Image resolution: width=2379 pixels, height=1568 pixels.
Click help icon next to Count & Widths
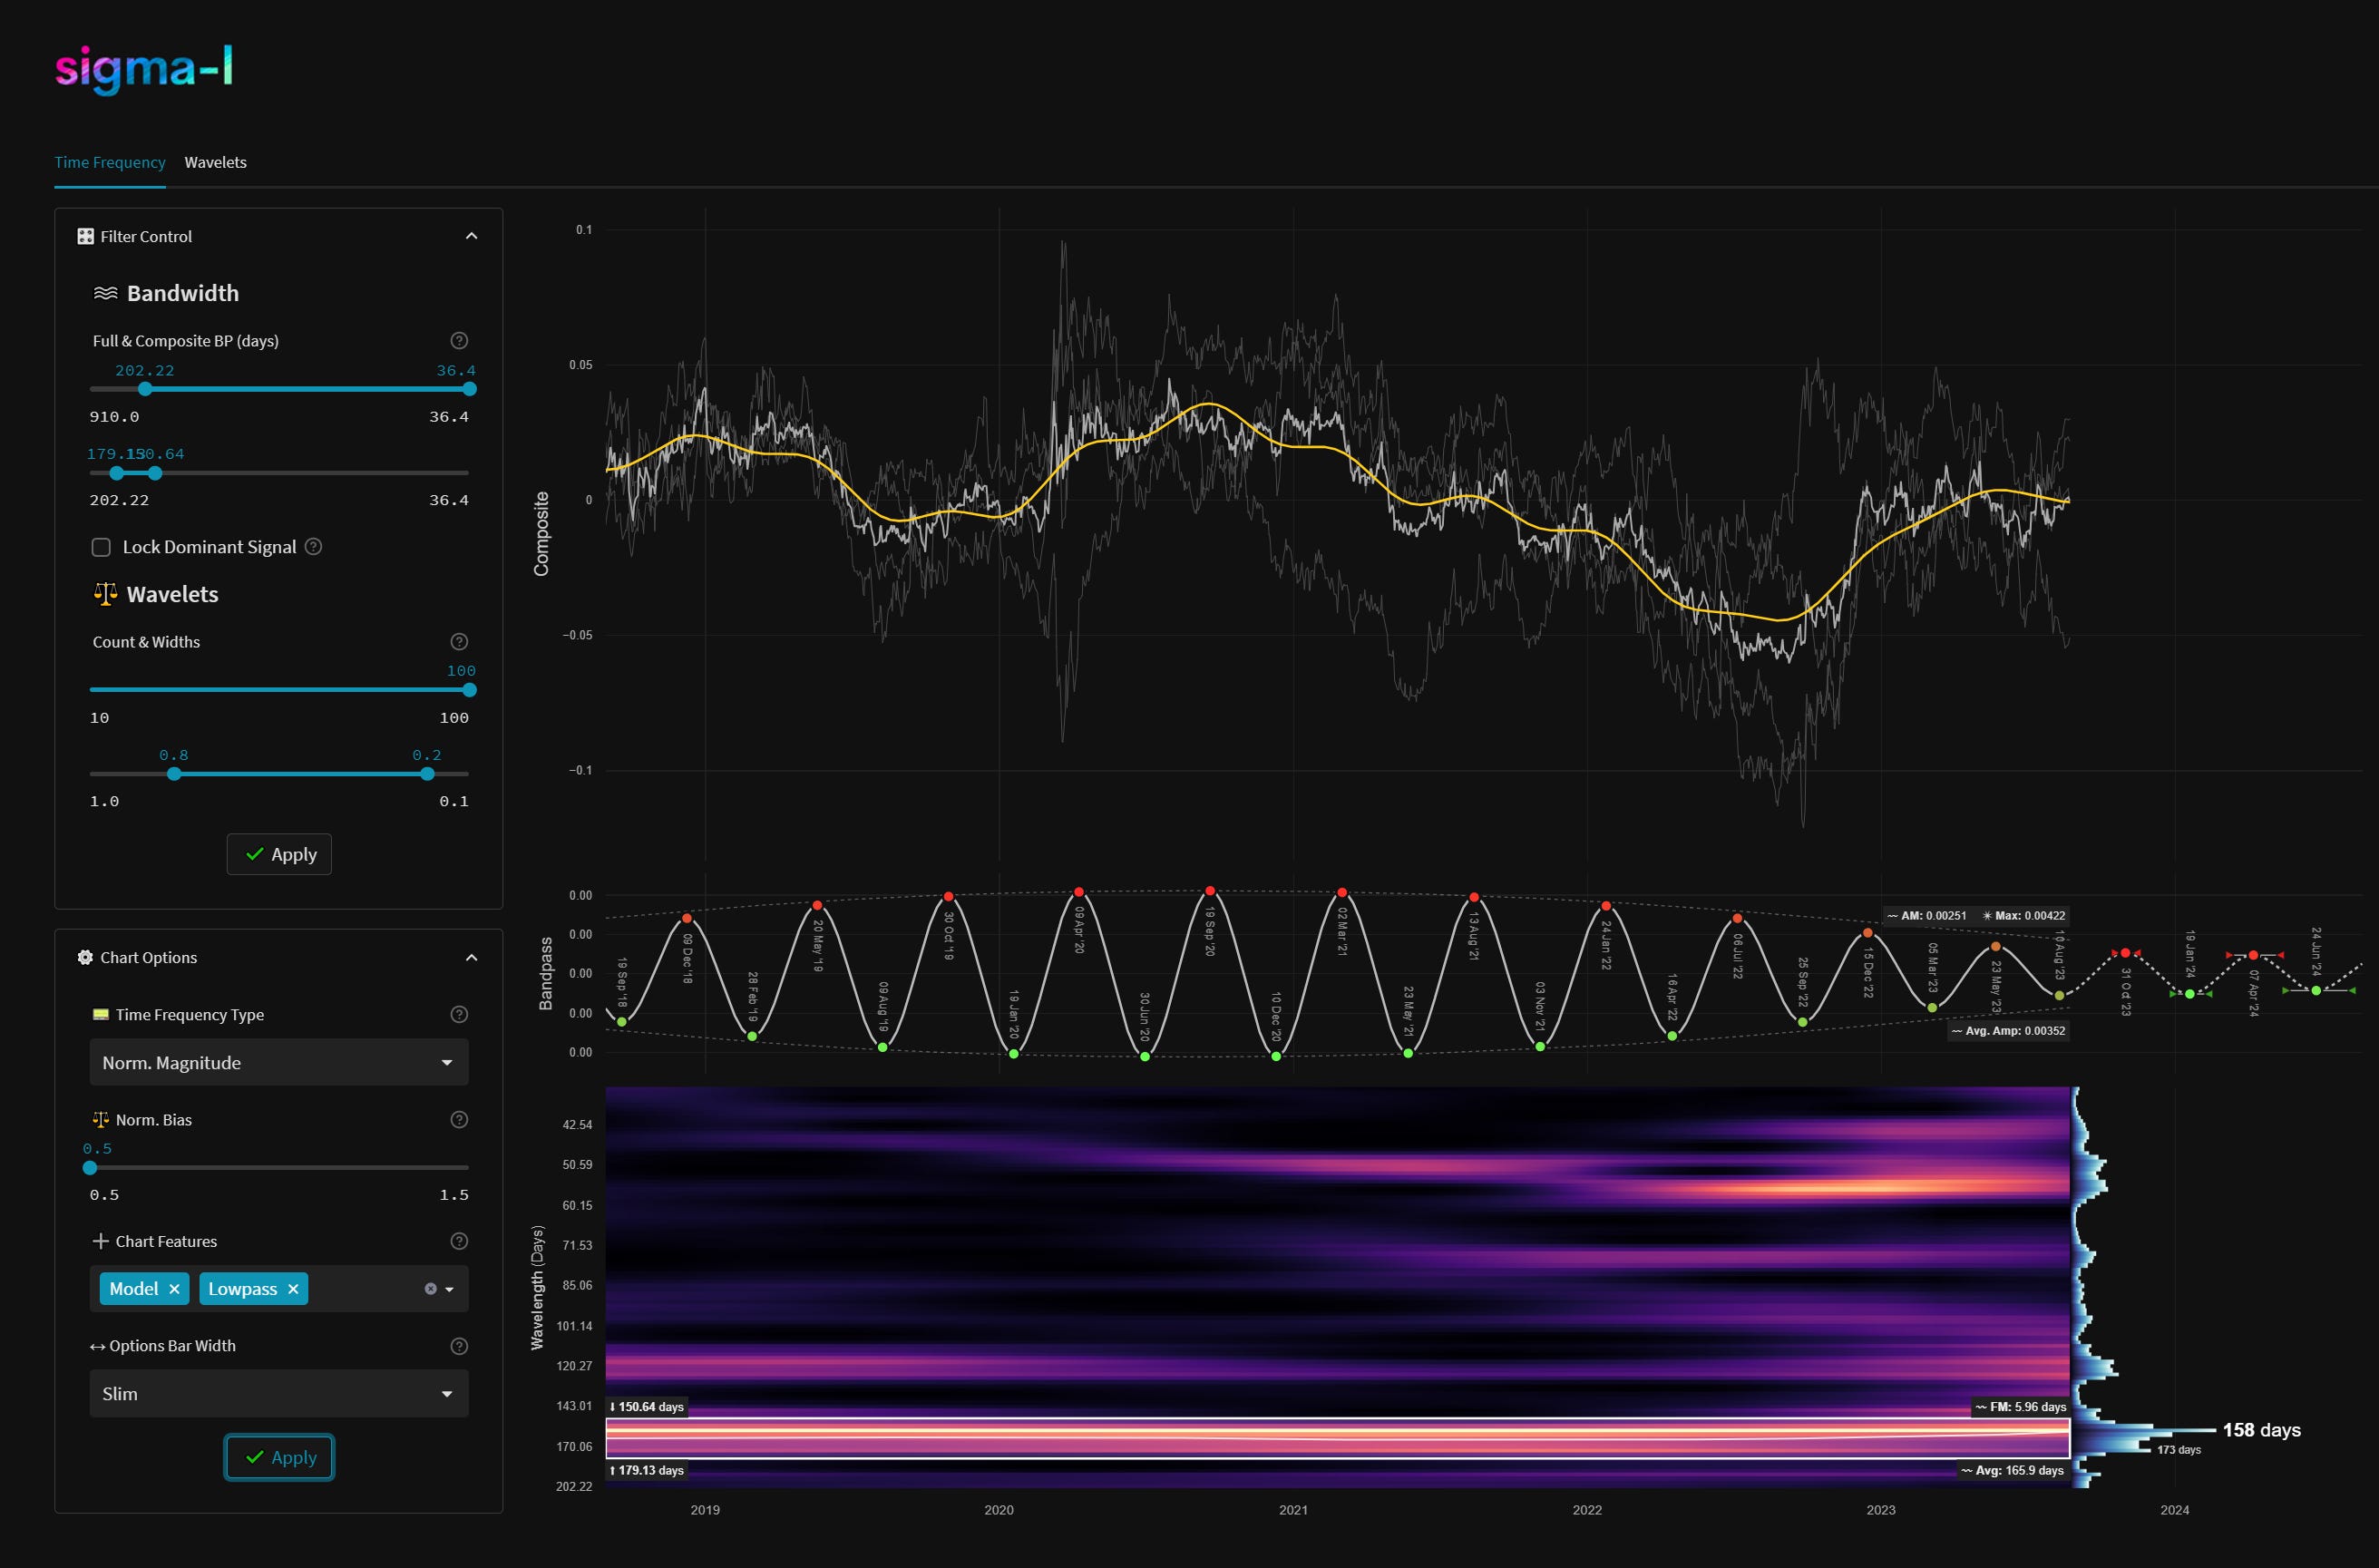click(459, 641)
